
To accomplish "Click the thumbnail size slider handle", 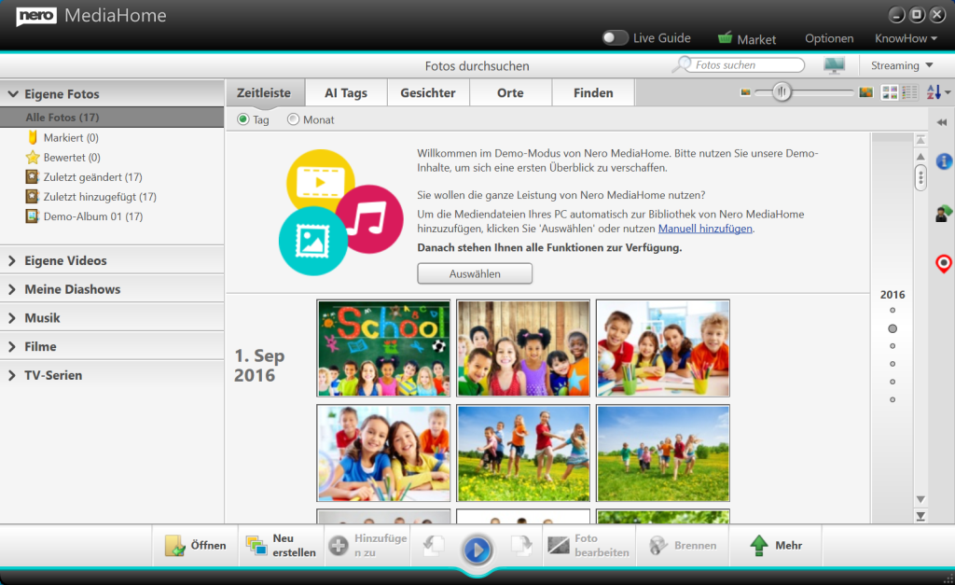I will tap(782, 91).
